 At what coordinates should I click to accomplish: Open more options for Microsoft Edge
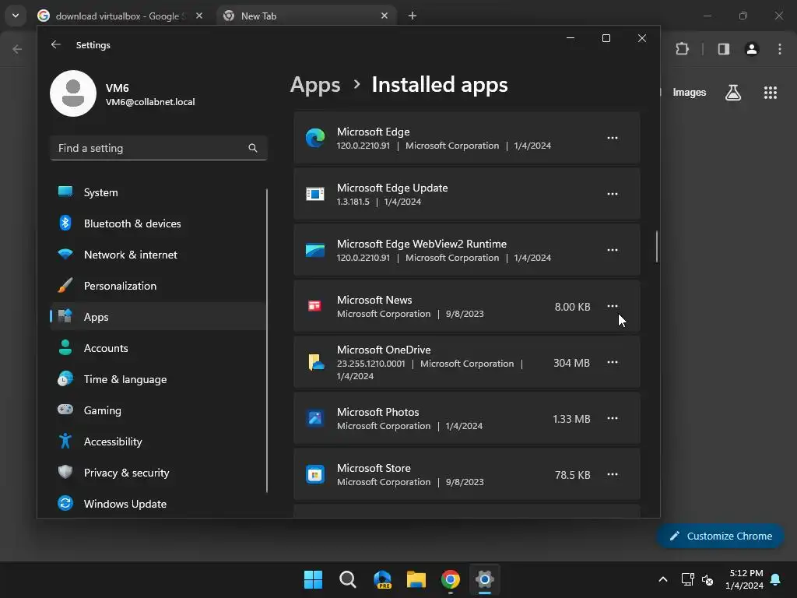coord(613,138)
